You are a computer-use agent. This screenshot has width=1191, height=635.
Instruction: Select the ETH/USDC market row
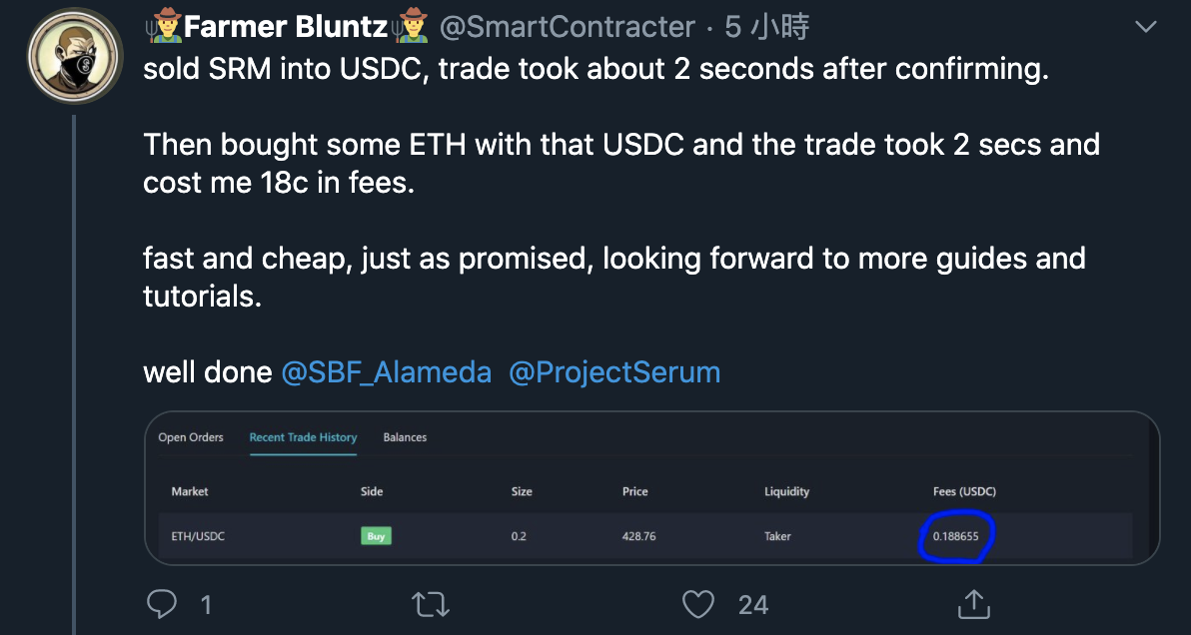coord(645,536)
